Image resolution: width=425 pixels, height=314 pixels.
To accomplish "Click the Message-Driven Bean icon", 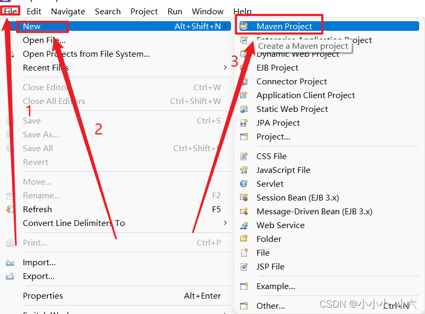I will click(244, 212).
